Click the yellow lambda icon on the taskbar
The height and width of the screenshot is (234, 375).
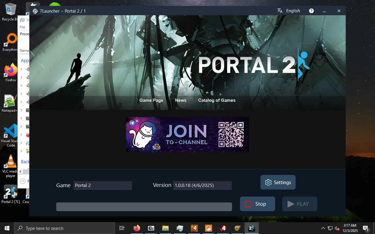pyautogui.click(x=237, y=228)
